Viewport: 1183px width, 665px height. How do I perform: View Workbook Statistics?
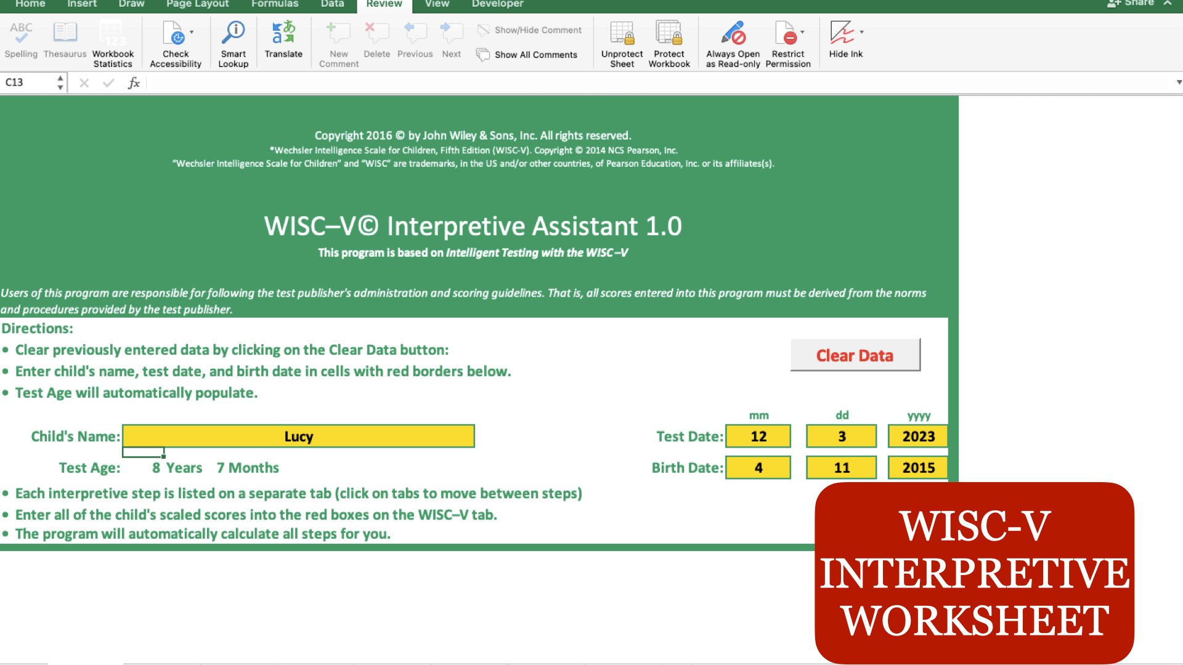tap(112, 42)
